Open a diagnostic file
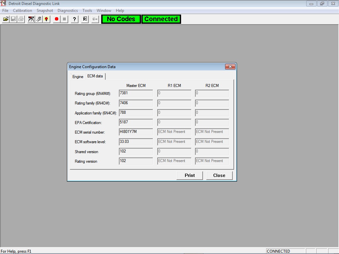The height and width of the screenshot is (254, 339). (x=5, y=19)
